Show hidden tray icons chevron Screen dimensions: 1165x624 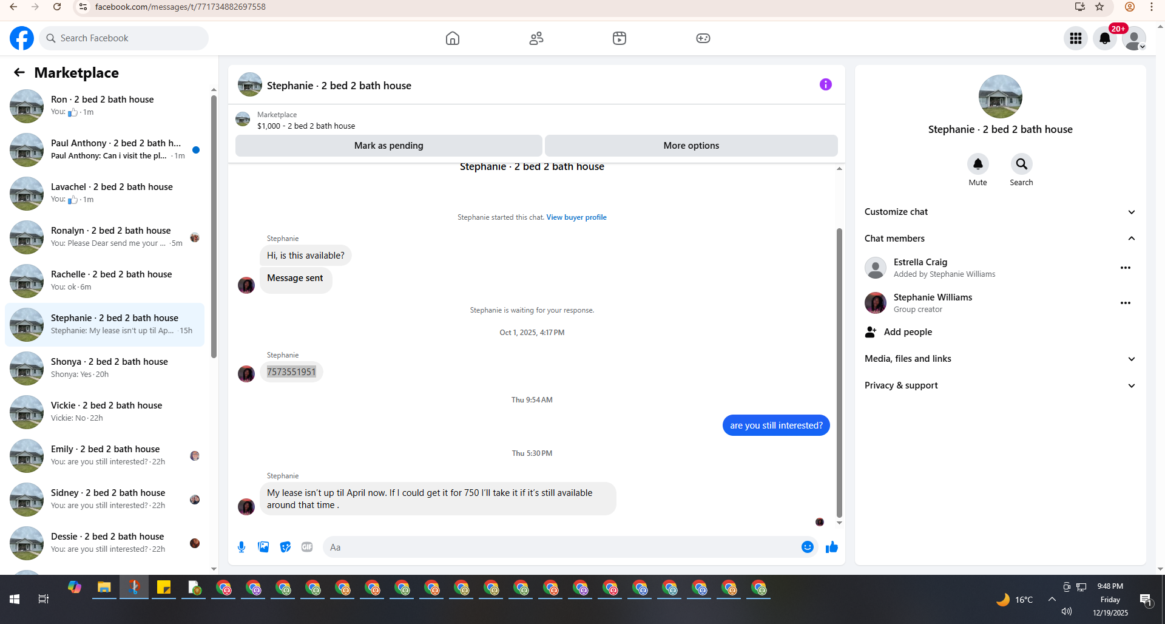click(x=1052, y=599)
